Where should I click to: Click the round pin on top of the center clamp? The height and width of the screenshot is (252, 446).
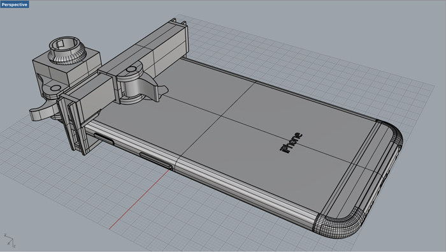tap(131, 69)
